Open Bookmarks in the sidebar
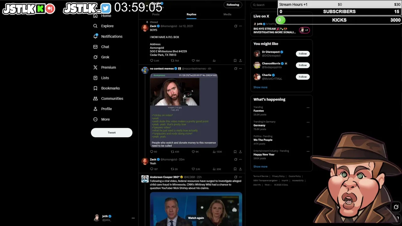This screenshot has width=402, height=226. coord(107,88)
